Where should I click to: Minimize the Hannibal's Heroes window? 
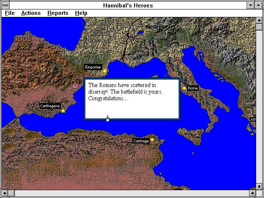point(250,5)
